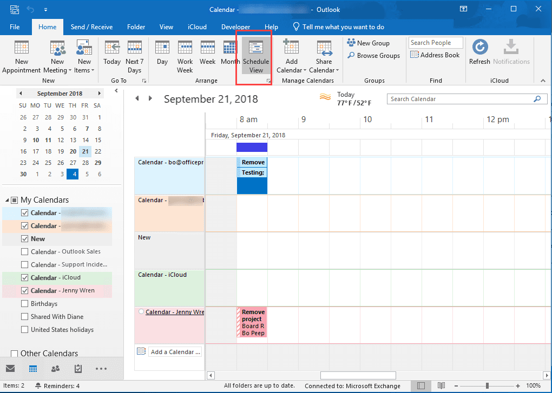The image size is (552, 393).
Task: Uncheck the Calendar - iCloud calendar
Action: click(x=25, y=277)
